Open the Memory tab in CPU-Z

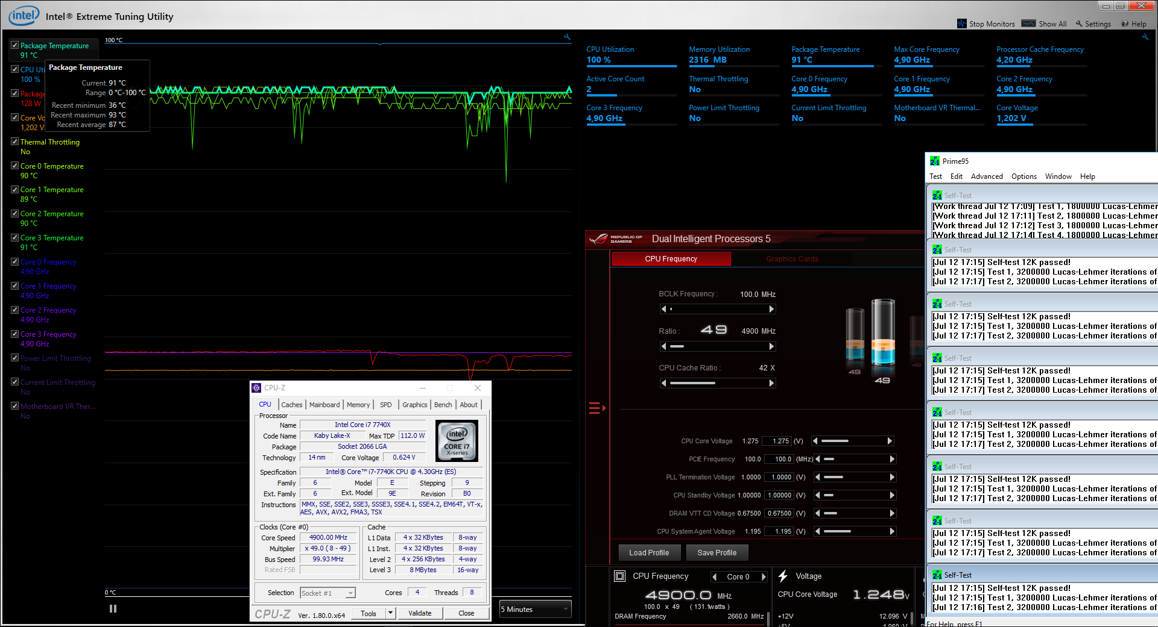click(358, 405)
